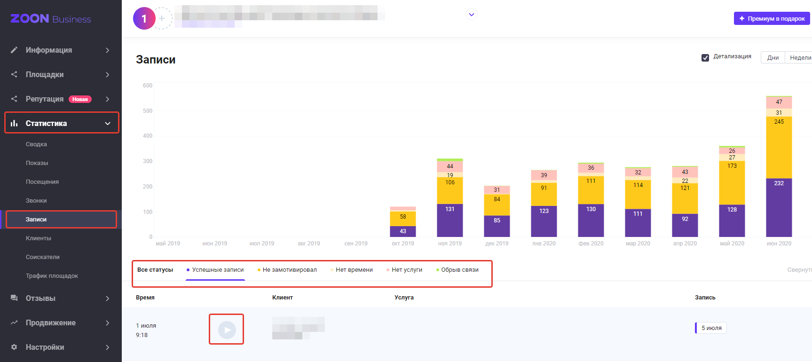
Task: Click the yellow 121 segment for апр 2020
Action: click(685, 198)
